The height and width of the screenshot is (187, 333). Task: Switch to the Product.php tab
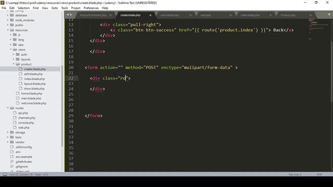point(288,15)
